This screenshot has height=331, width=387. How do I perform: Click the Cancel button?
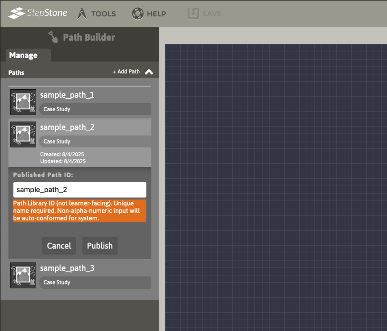pos(59,246)
